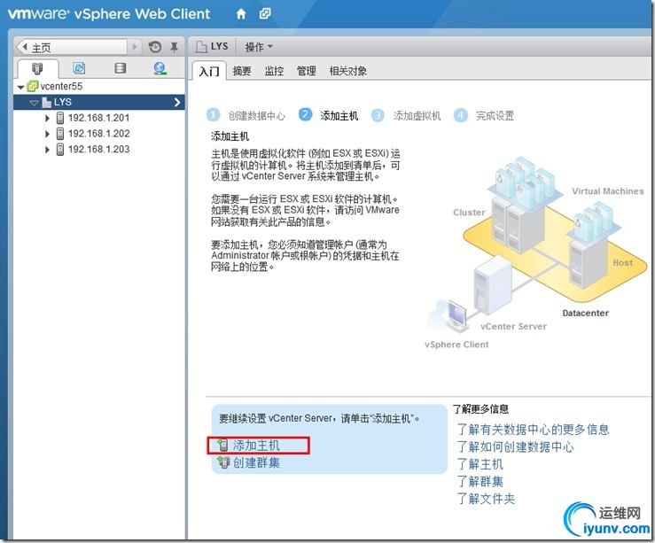Viewport: 655px width, 543px height.
Task: Switch to the 入门 tab
Action: [x=209, y=71]
